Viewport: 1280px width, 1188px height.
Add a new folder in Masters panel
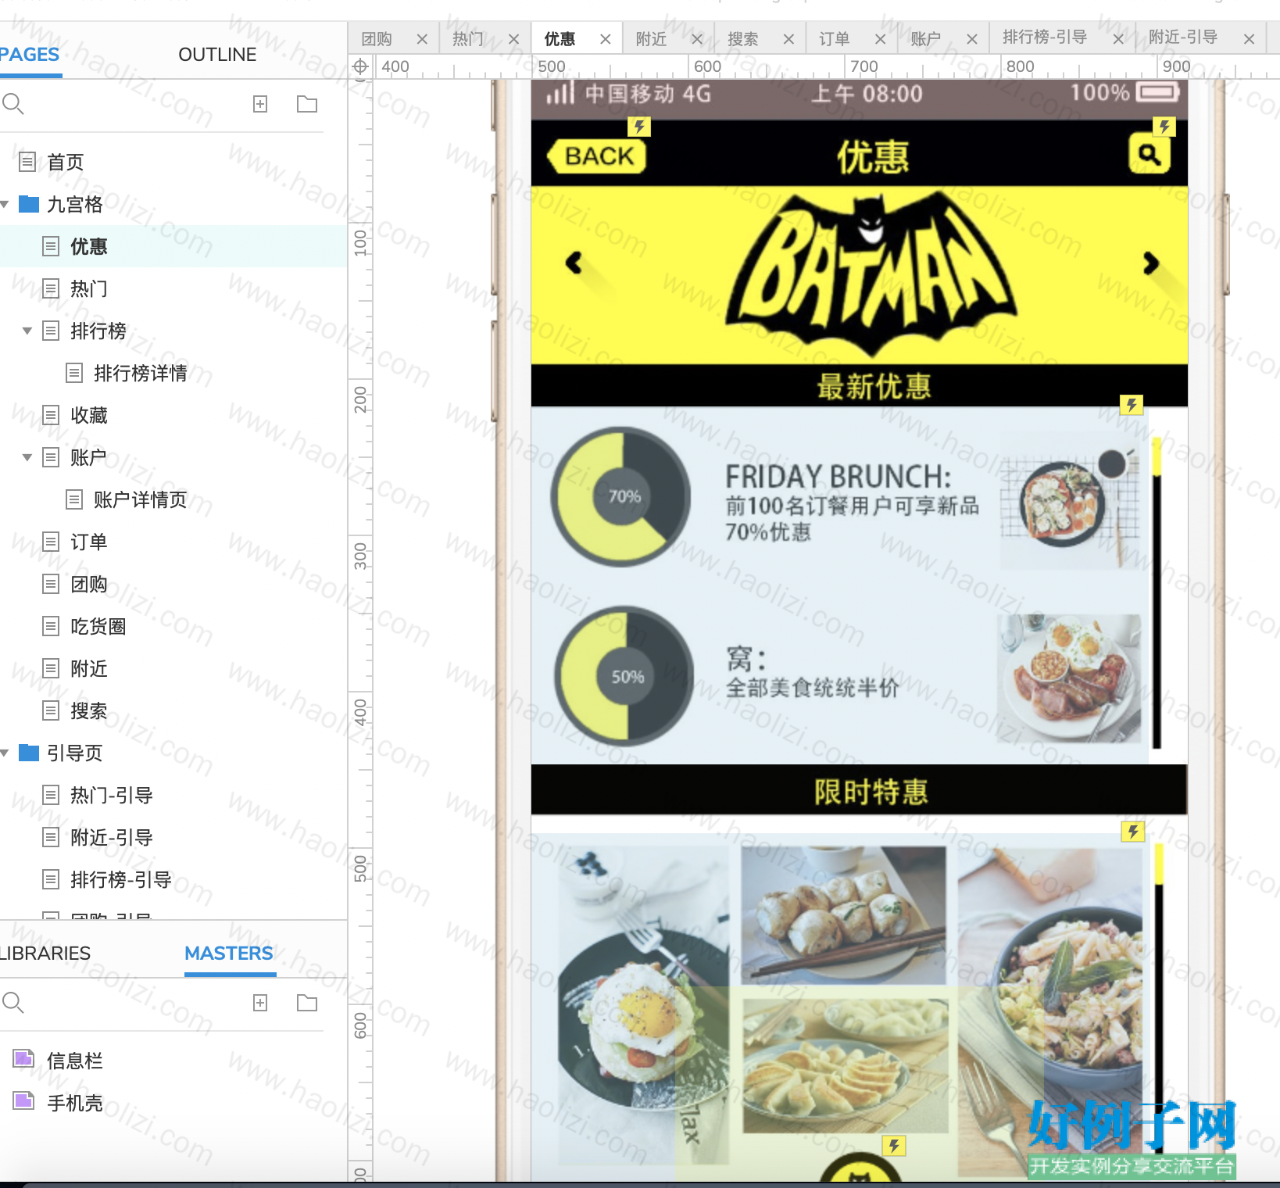pyautogui.click(x=307, y=1003)
